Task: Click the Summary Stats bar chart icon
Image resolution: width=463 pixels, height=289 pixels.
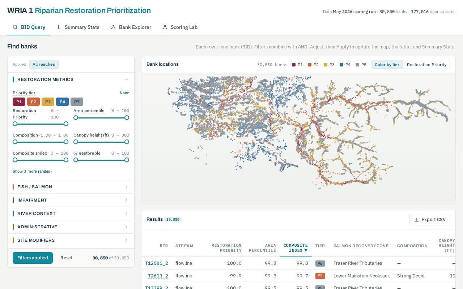Action: (x=59, y=27)
